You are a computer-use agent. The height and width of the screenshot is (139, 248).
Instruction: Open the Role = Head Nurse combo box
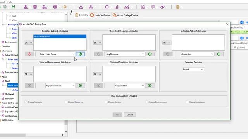tap(57, 54)
